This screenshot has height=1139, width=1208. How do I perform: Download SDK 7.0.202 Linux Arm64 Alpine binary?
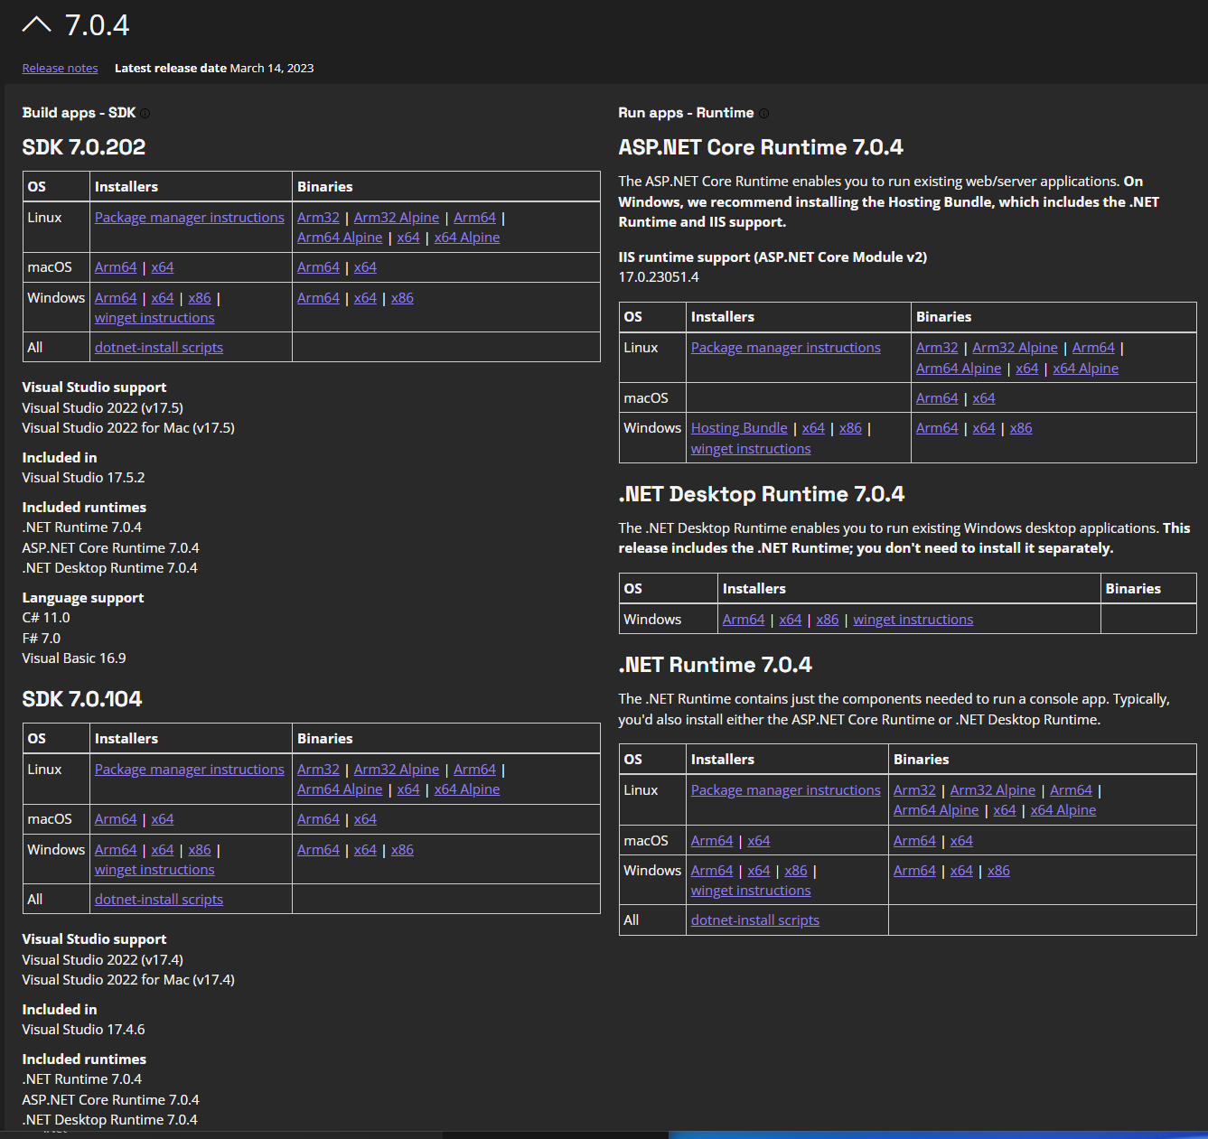point(340,238)
